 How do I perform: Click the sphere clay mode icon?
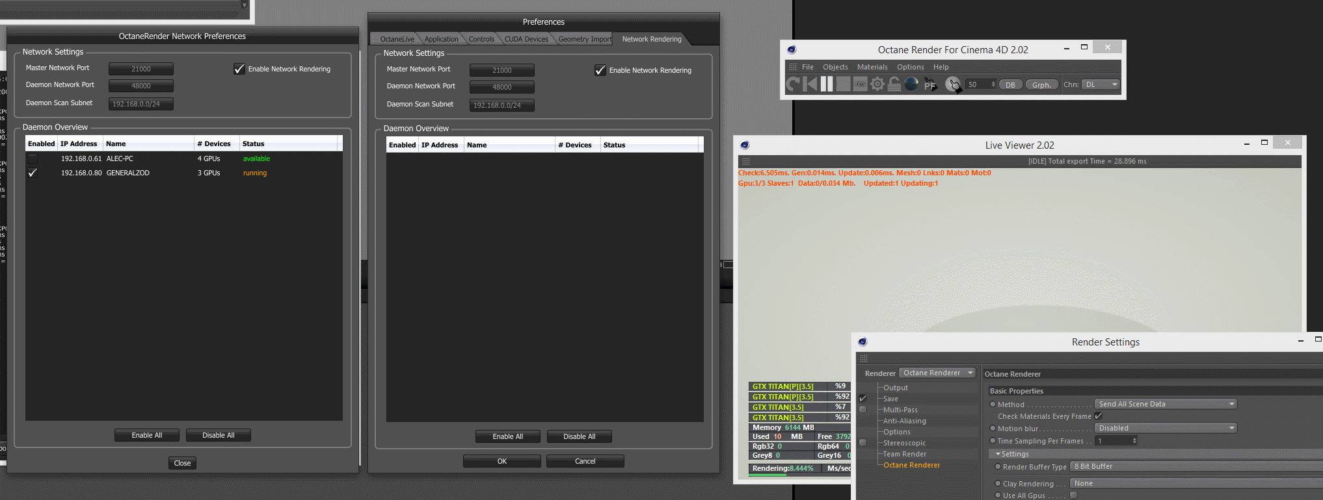(911, 84)
